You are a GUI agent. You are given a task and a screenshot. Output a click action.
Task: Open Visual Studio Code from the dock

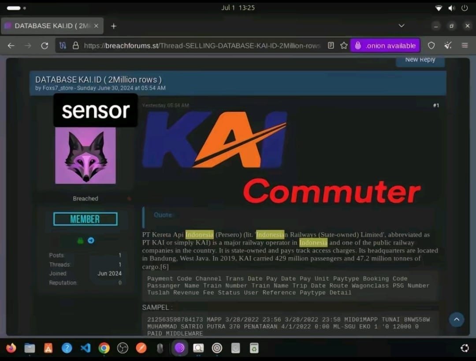[x=86, y=348]
